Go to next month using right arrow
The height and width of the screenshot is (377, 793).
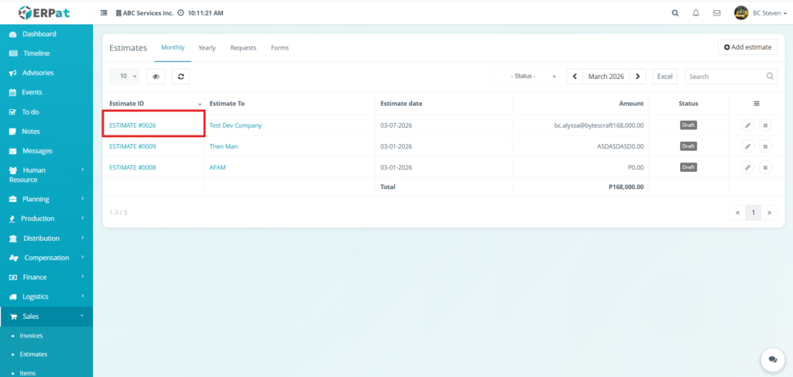click(637, 77)
